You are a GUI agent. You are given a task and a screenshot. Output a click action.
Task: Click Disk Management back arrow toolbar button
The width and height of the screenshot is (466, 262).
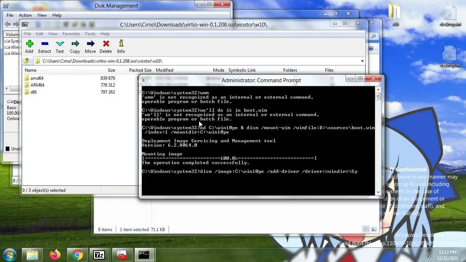click(x=7, y=24)
